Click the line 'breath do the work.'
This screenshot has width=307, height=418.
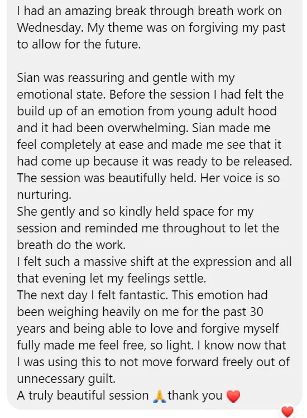tap(71, 245)
